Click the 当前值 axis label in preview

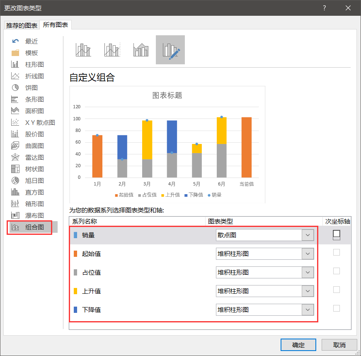tap(247, 184)
